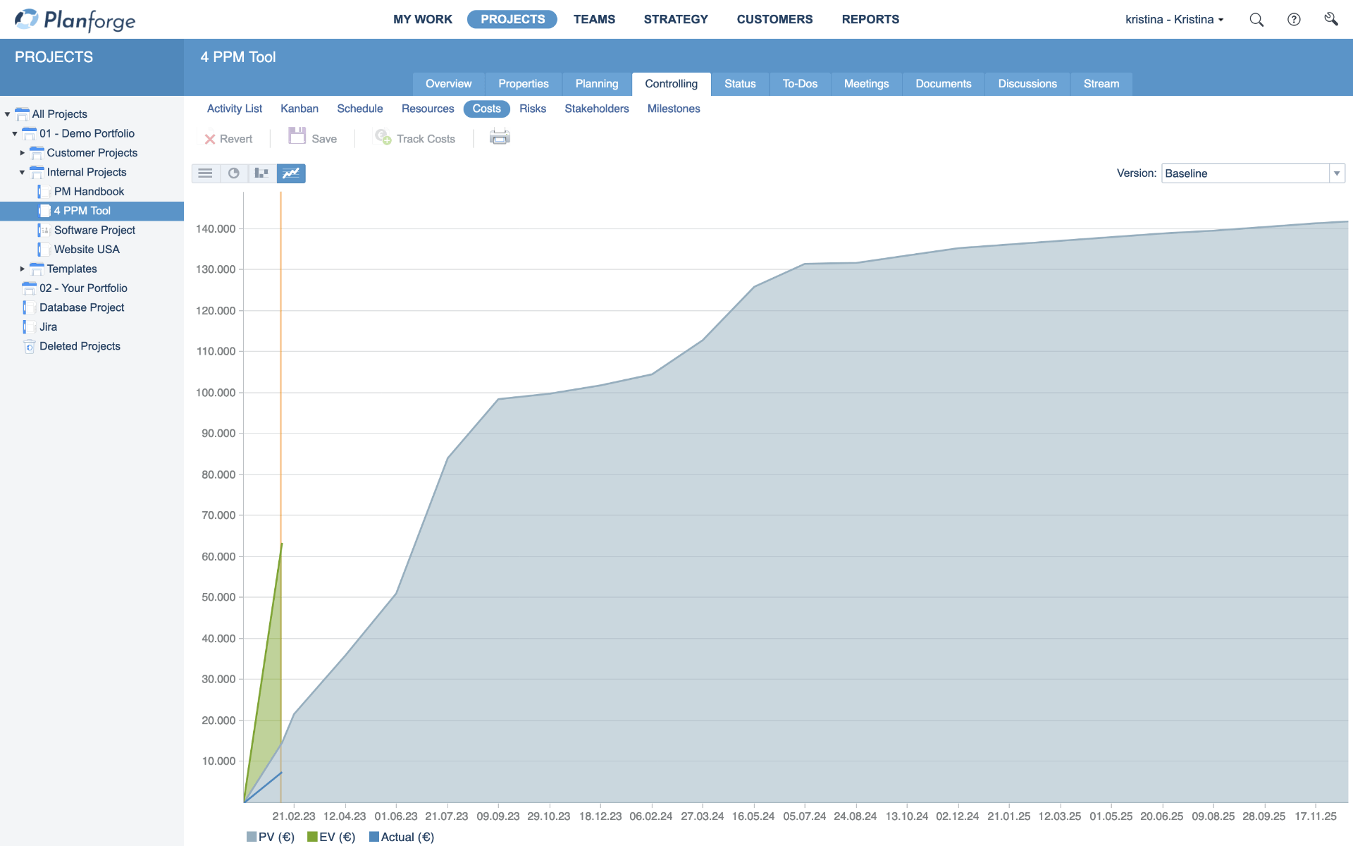
Task: Collapse the Internal Projects node
Action: click(x=23, y=172)
